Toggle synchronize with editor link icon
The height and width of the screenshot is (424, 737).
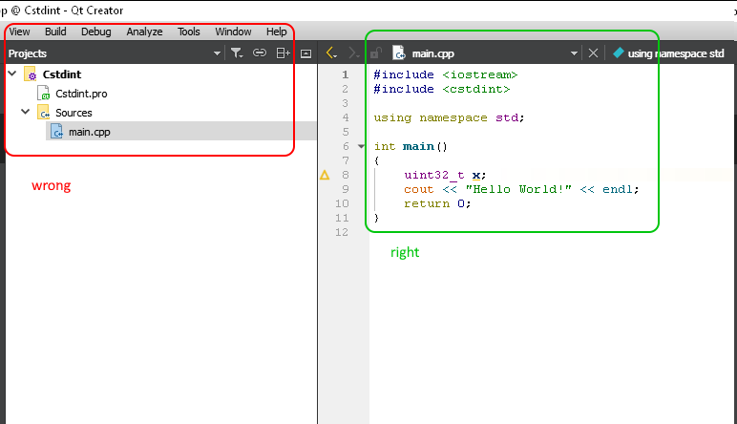(x=260, y=53)
